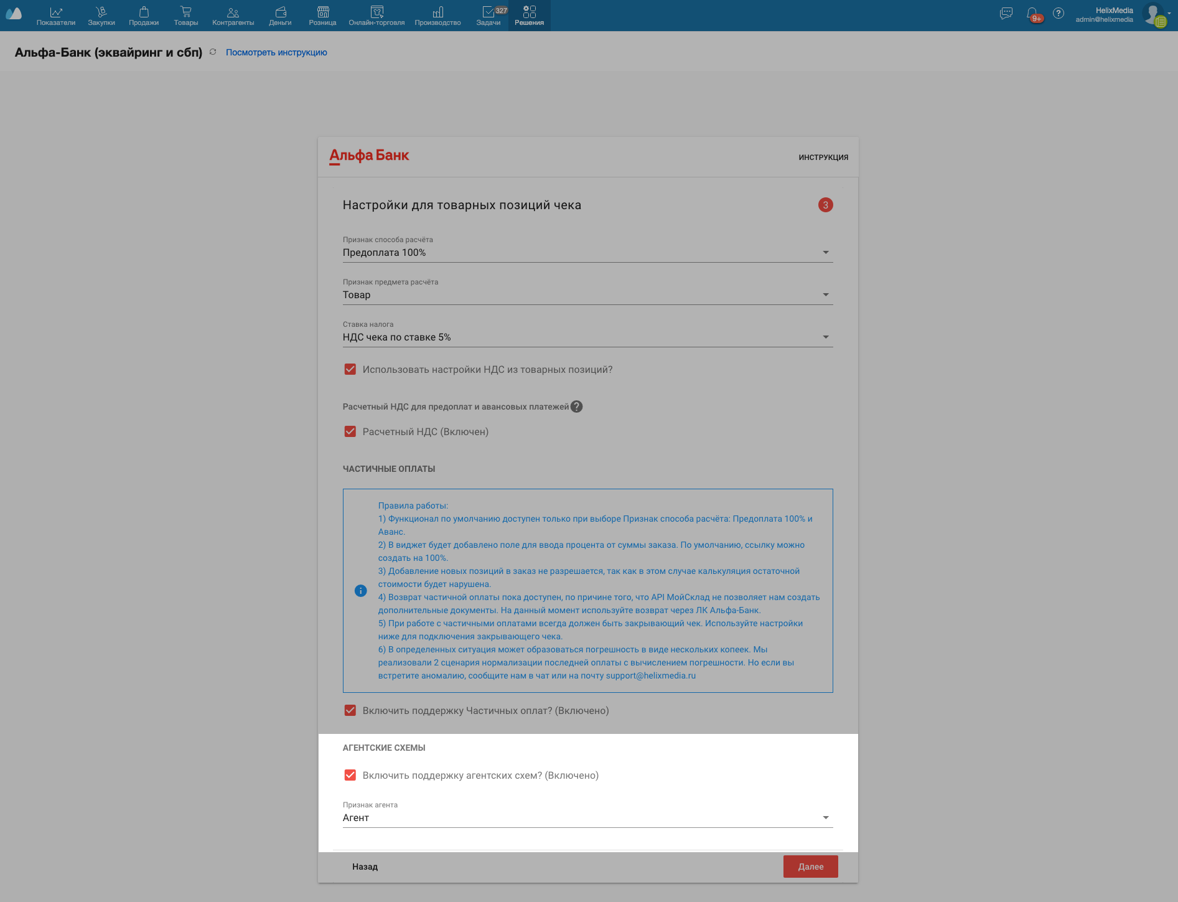Click the refresh icon next to page title

click(213, 52)
